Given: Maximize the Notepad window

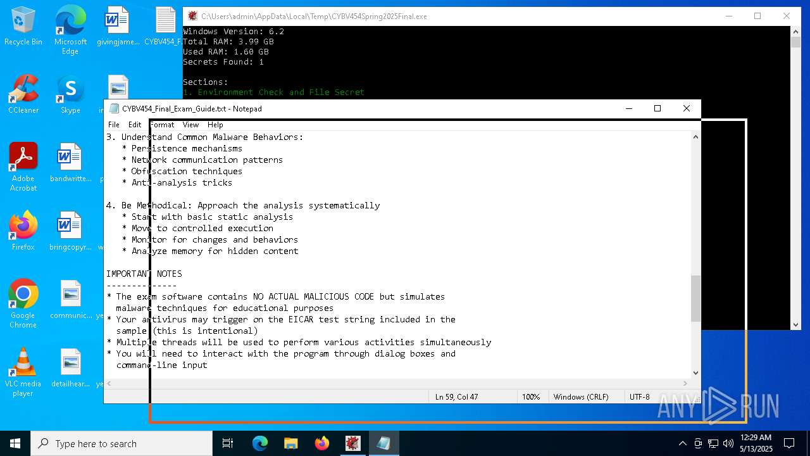Looking at the screenshot, I should [x=657, y=109].
